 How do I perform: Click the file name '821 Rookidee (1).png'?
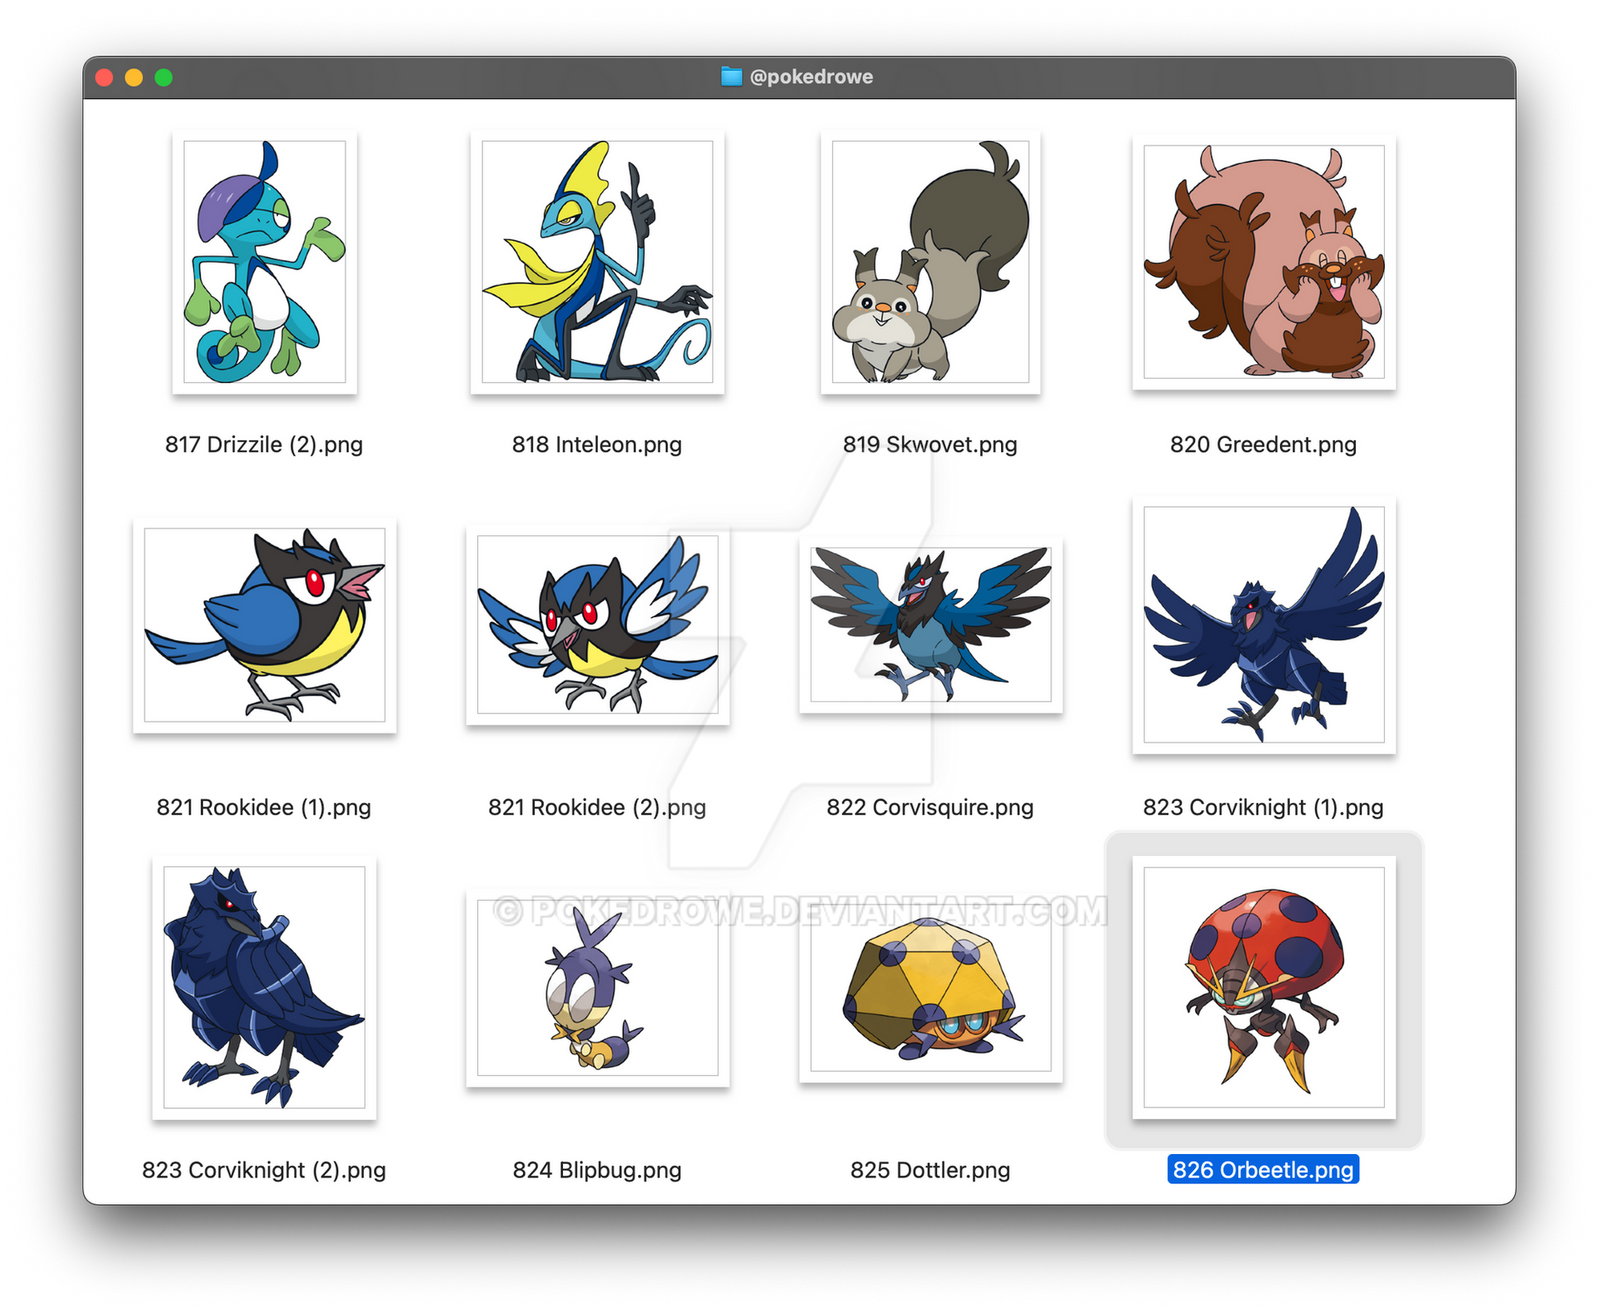264,808
